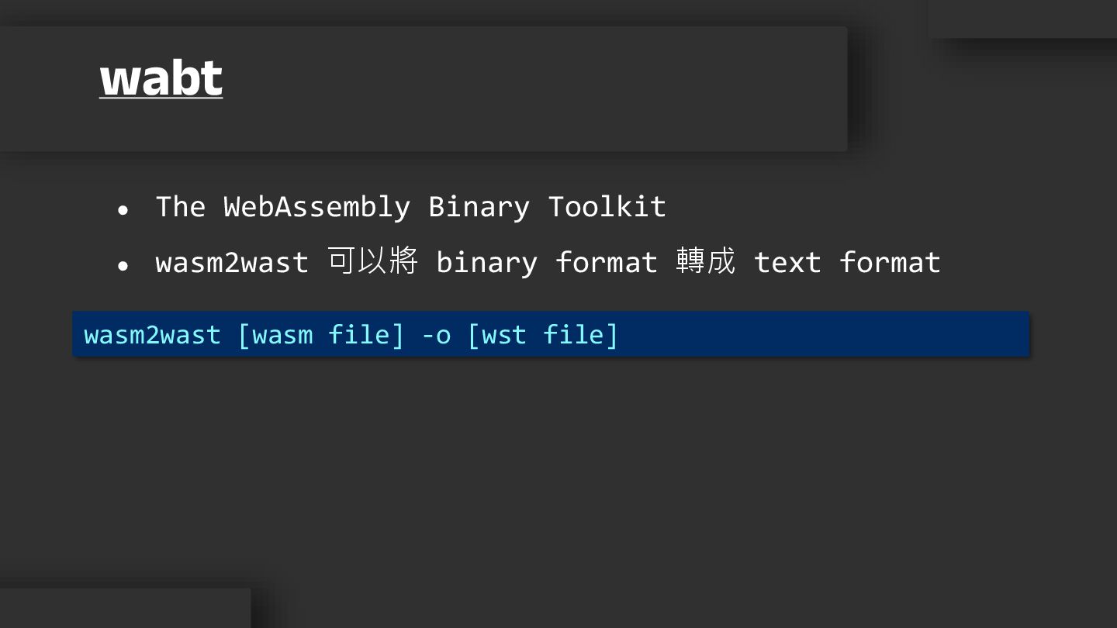Click the word 'The' starting first bullet

pos(180,207)
